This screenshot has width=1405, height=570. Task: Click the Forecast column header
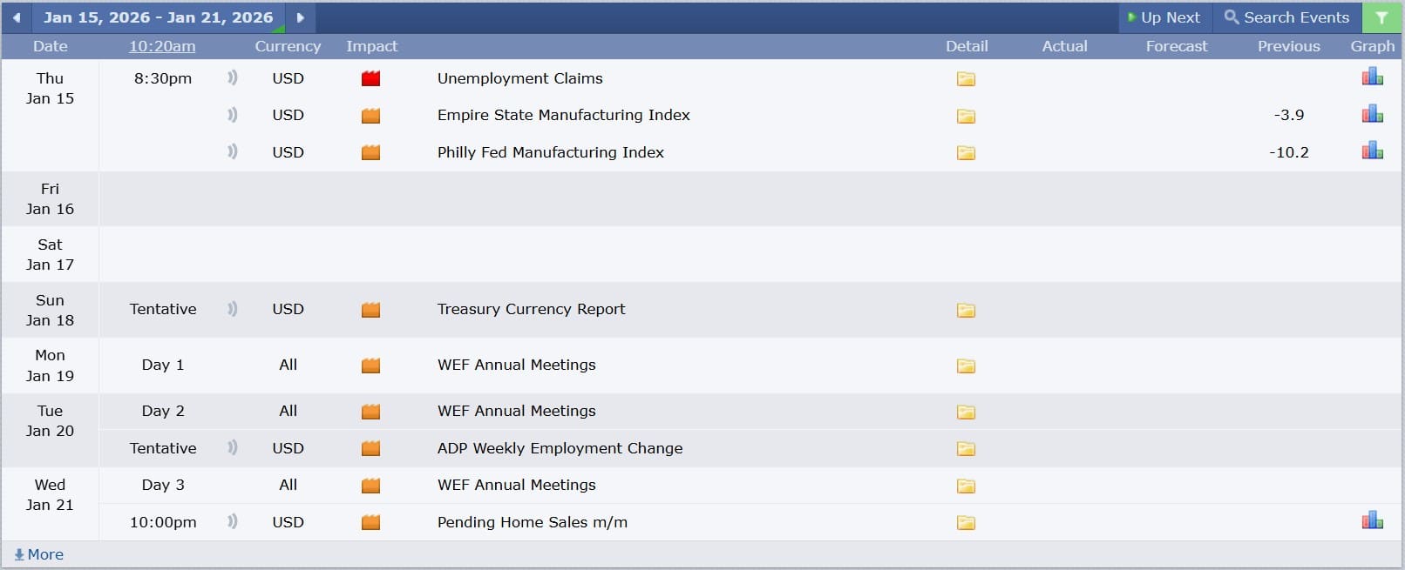[1176, 46]
